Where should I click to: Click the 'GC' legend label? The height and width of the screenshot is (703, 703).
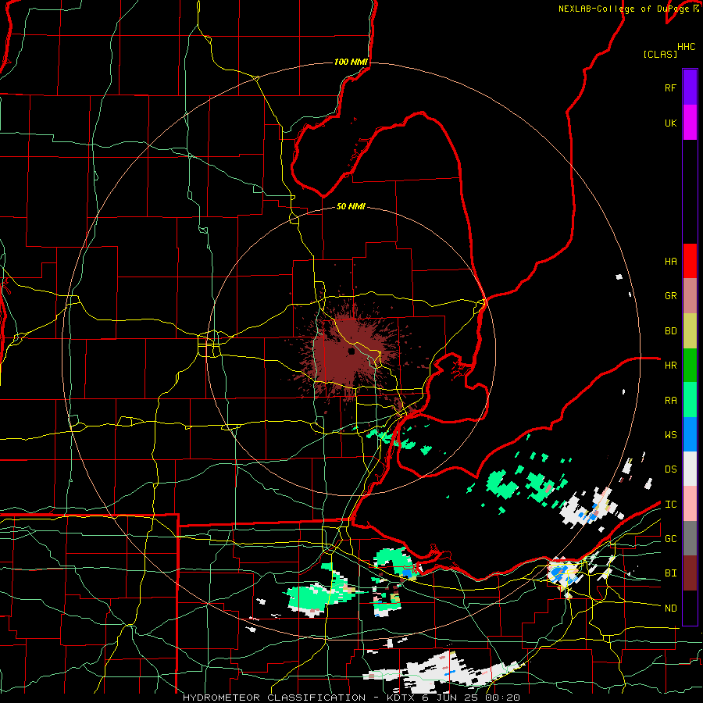tap(670, 539)
